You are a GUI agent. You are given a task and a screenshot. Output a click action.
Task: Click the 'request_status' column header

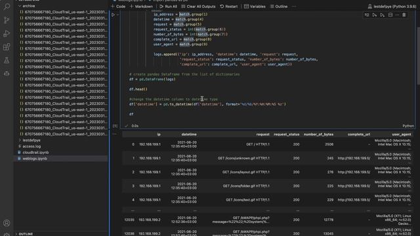click(286, 134)
